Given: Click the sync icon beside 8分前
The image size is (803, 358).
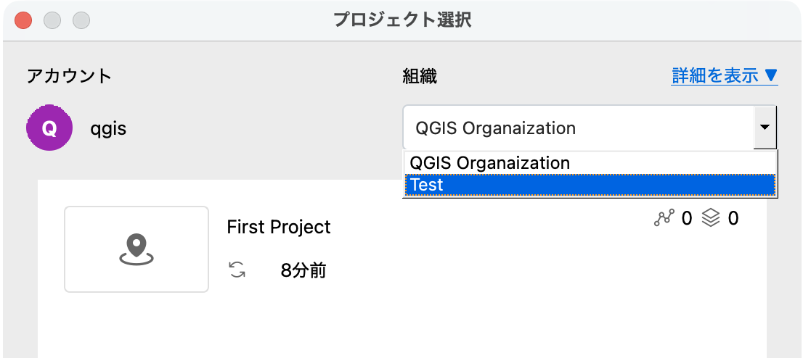Looking at the screenshot, I should click(237, 271).
